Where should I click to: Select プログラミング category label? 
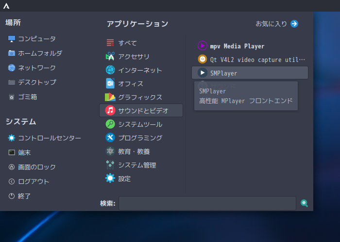point(140,138)
